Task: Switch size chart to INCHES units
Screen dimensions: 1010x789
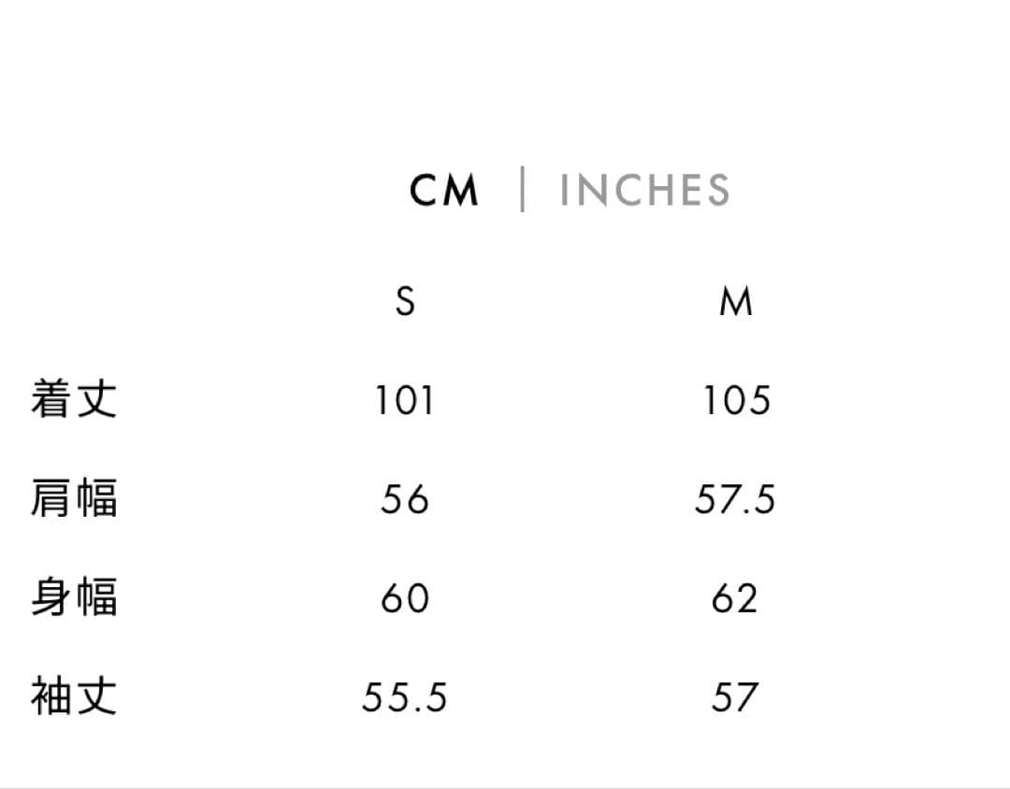Action: coord(644,191)
